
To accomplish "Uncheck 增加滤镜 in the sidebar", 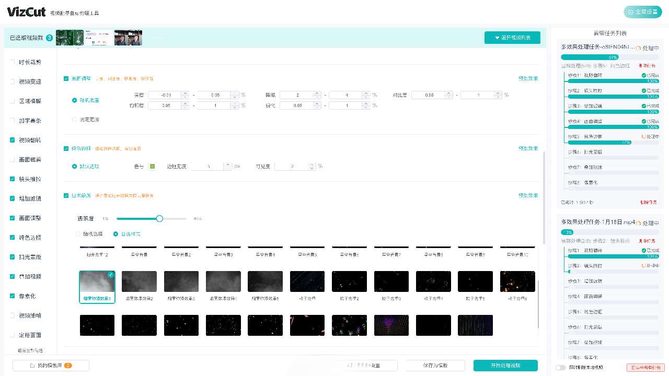I will click(x=13, y=198).
